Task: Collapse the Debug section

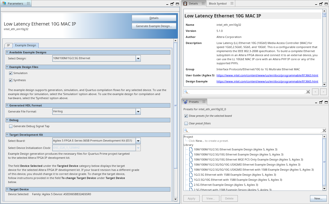Action: (7, 120)
